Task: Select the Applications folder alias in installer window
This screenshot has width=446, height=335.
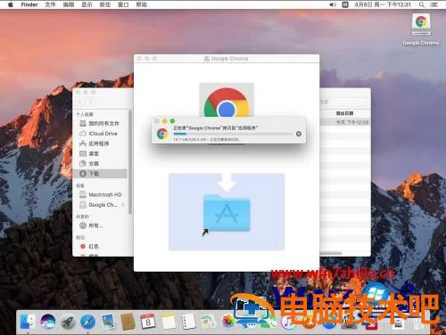Action: pos(227,213)
